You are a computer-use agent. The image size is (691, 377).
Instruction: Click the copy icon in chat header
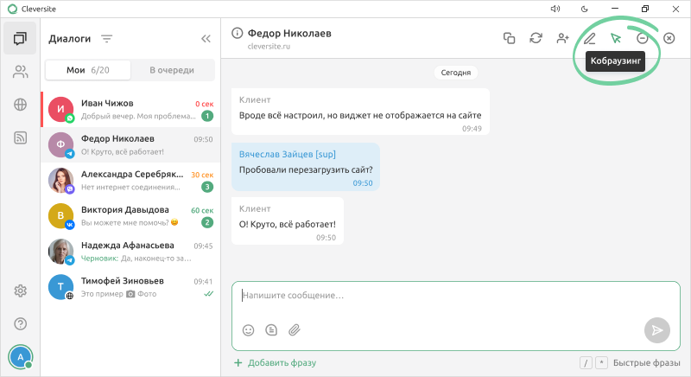coord(510,38)
